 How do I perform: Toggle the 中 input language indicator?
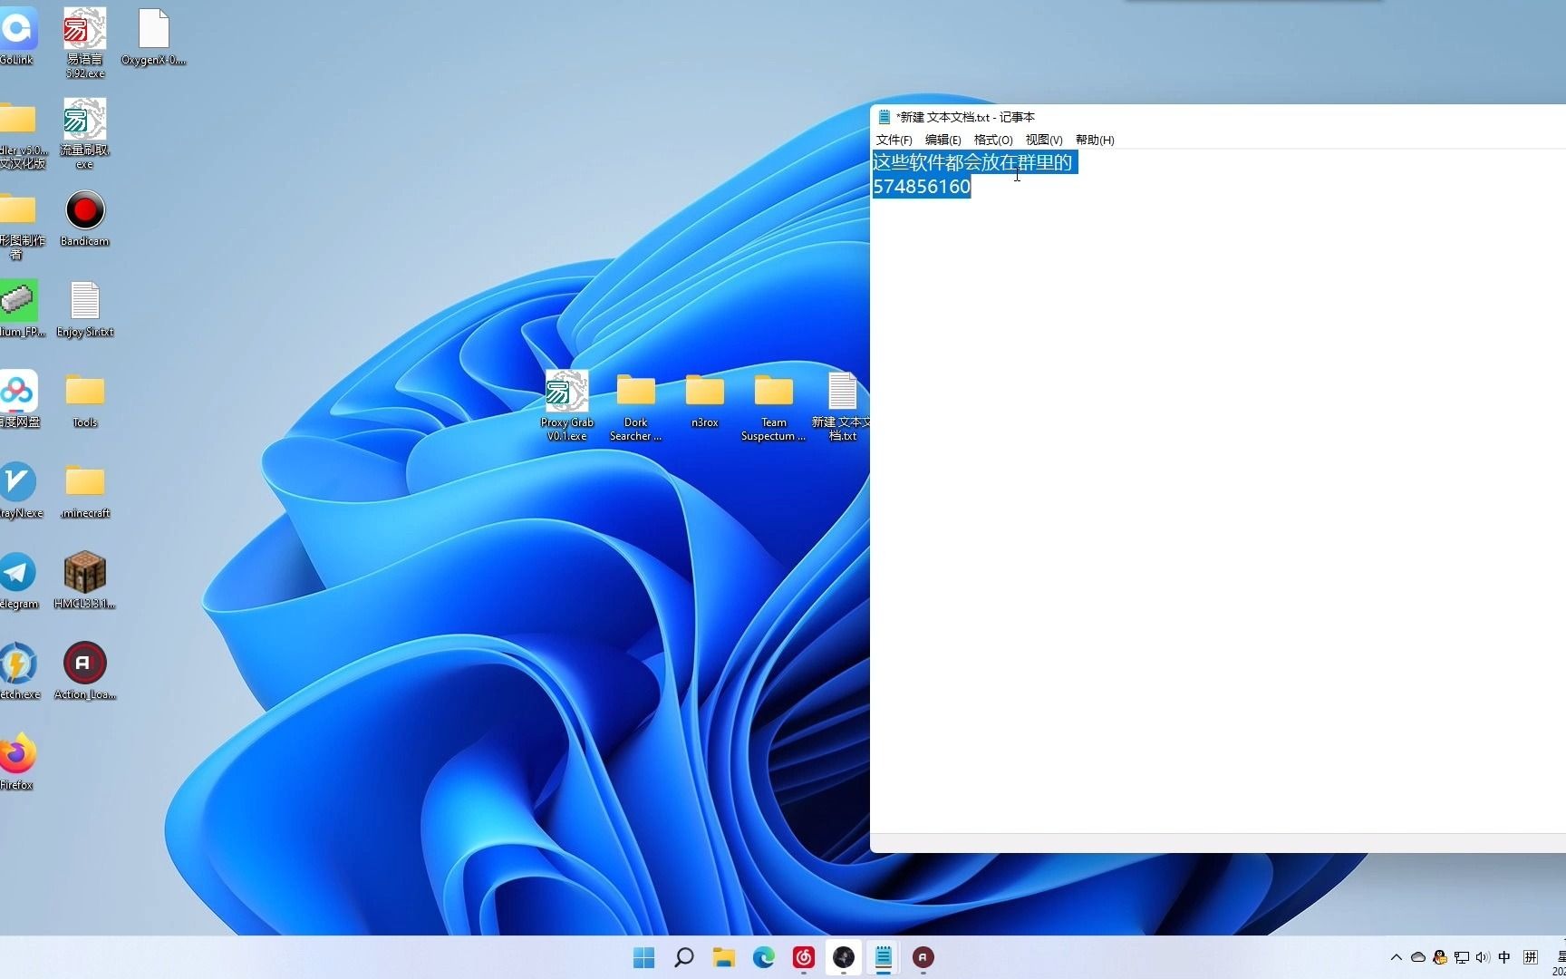tap(1504, 957)
